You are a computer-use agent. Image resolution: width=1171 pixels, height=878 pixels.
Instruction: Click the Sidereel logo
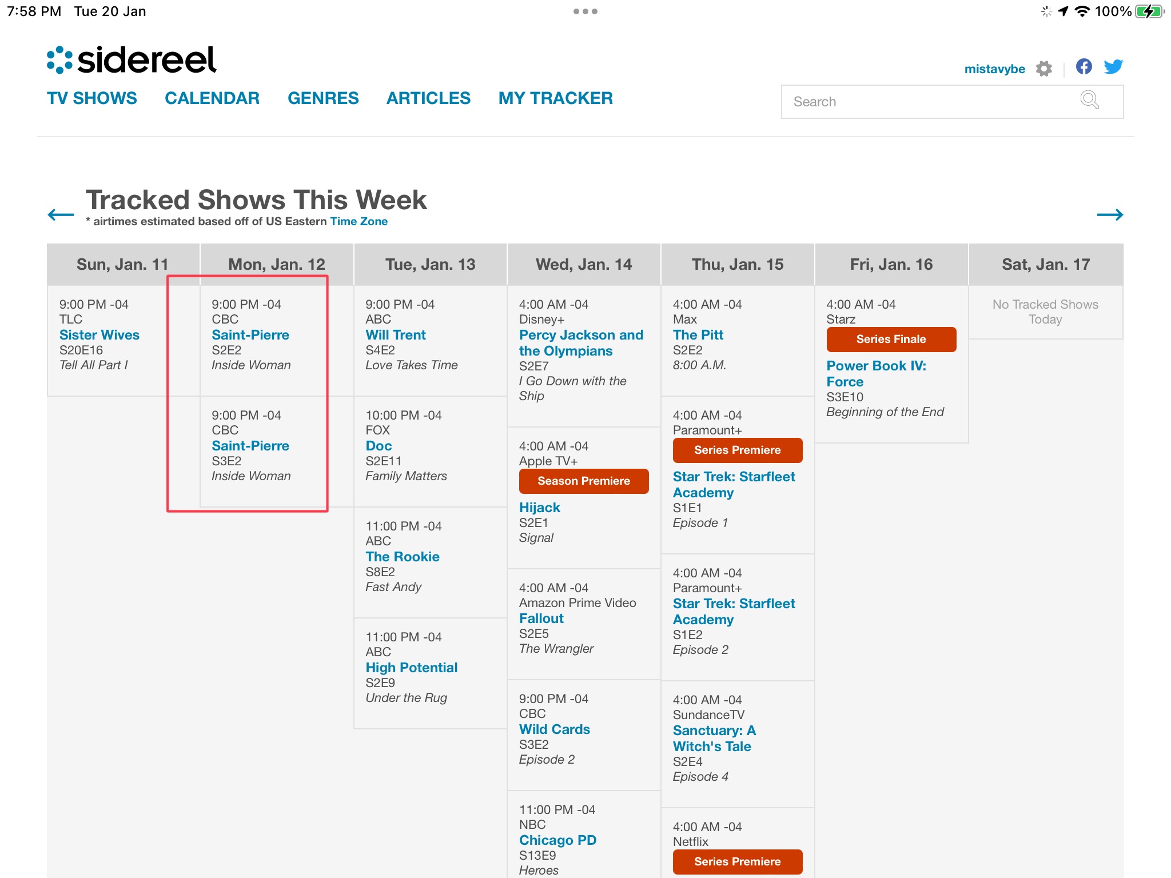132,60
